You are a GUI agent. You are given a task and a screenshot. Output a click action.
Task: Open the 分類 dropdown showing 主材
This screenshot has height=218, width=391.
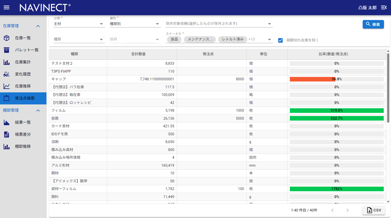(79, 24)
